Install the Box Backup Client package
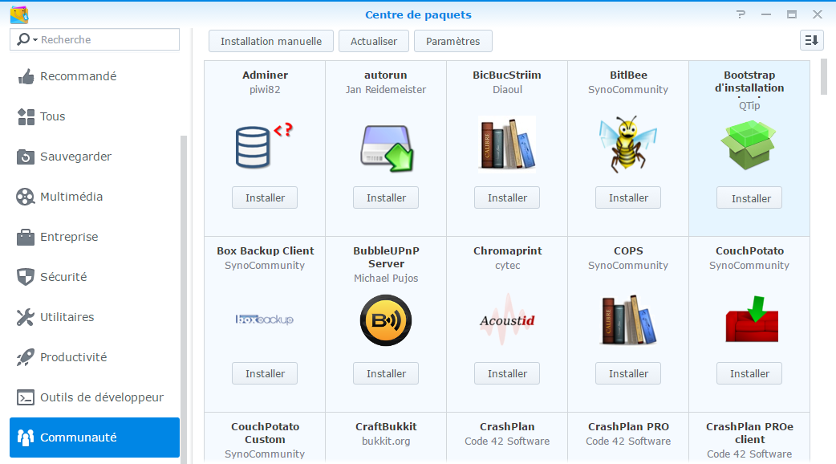836x464 pixels. [x=265, y=373]
